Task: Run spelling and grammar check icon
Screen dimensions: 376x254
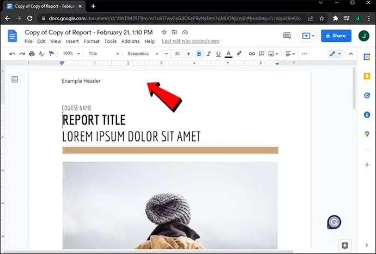Action: tap(41, 54)
